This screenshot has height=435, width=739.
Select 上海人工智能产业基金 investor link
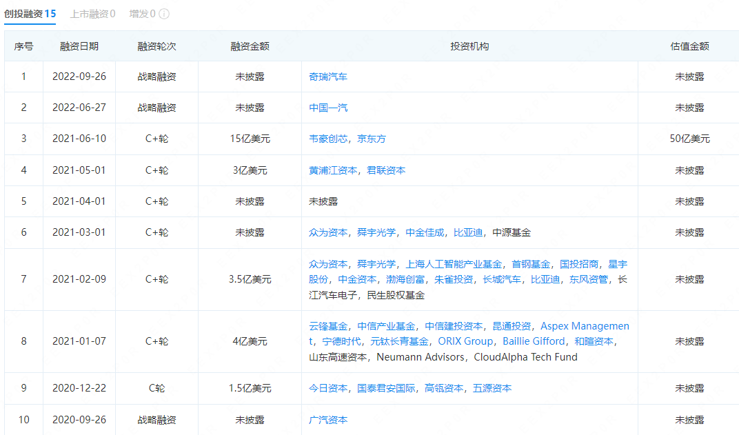pyautogui.click(x=454, y=264)
